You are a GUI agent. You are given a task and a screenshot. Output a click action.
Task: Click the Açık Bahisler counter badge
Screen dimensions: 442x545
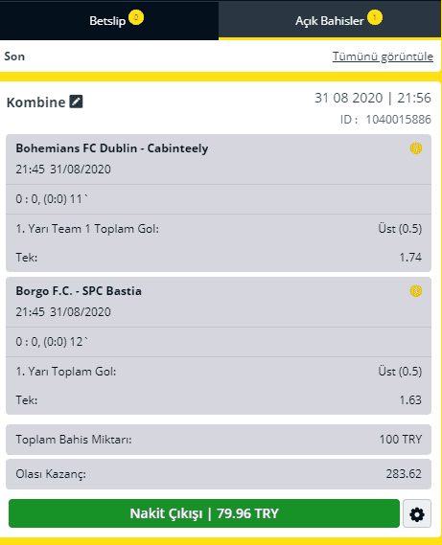[x=375, y=17]
